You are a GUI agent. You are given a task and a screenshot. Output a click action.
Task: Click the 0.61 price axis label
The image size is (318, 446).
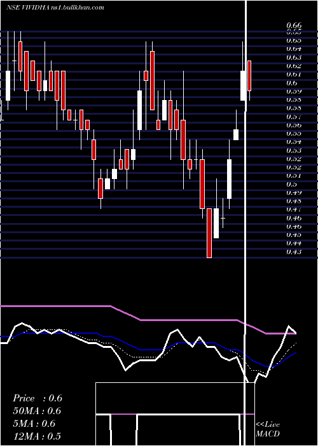(x=294, y=75)
